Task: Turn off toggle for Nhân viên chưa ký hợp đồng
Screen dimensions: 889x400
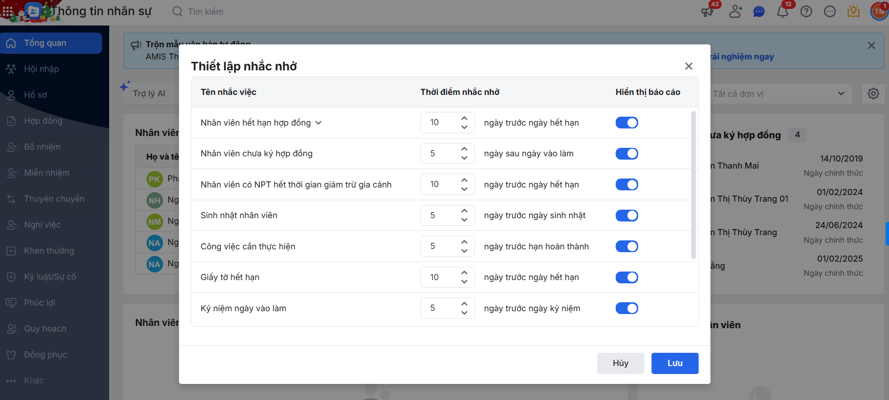Action: 626,153
